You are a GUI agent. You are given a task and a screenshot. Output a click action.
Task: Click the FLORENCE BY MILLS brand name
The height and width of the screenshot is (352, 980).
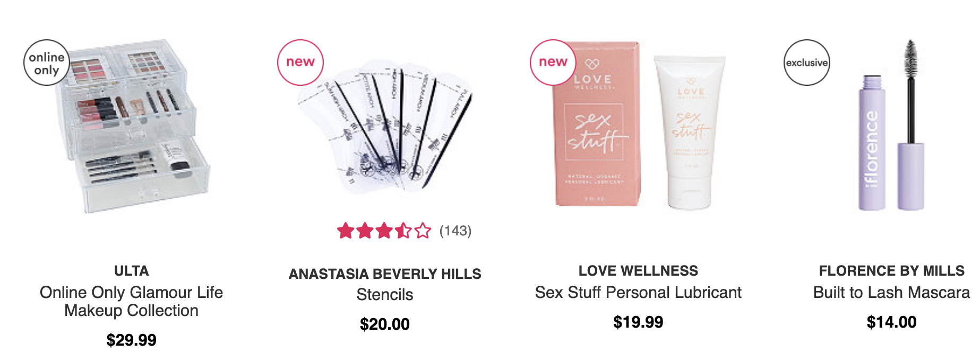click(x=892, y=271)
